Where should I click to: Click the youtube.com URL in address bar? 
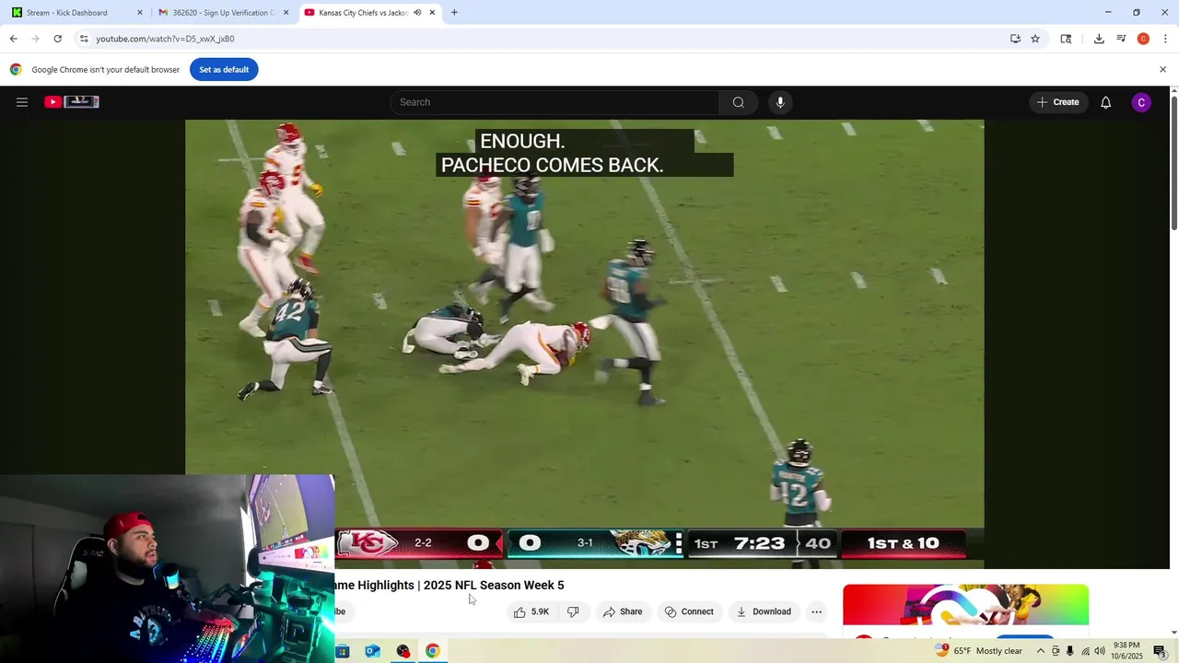[x=165, y=39]
